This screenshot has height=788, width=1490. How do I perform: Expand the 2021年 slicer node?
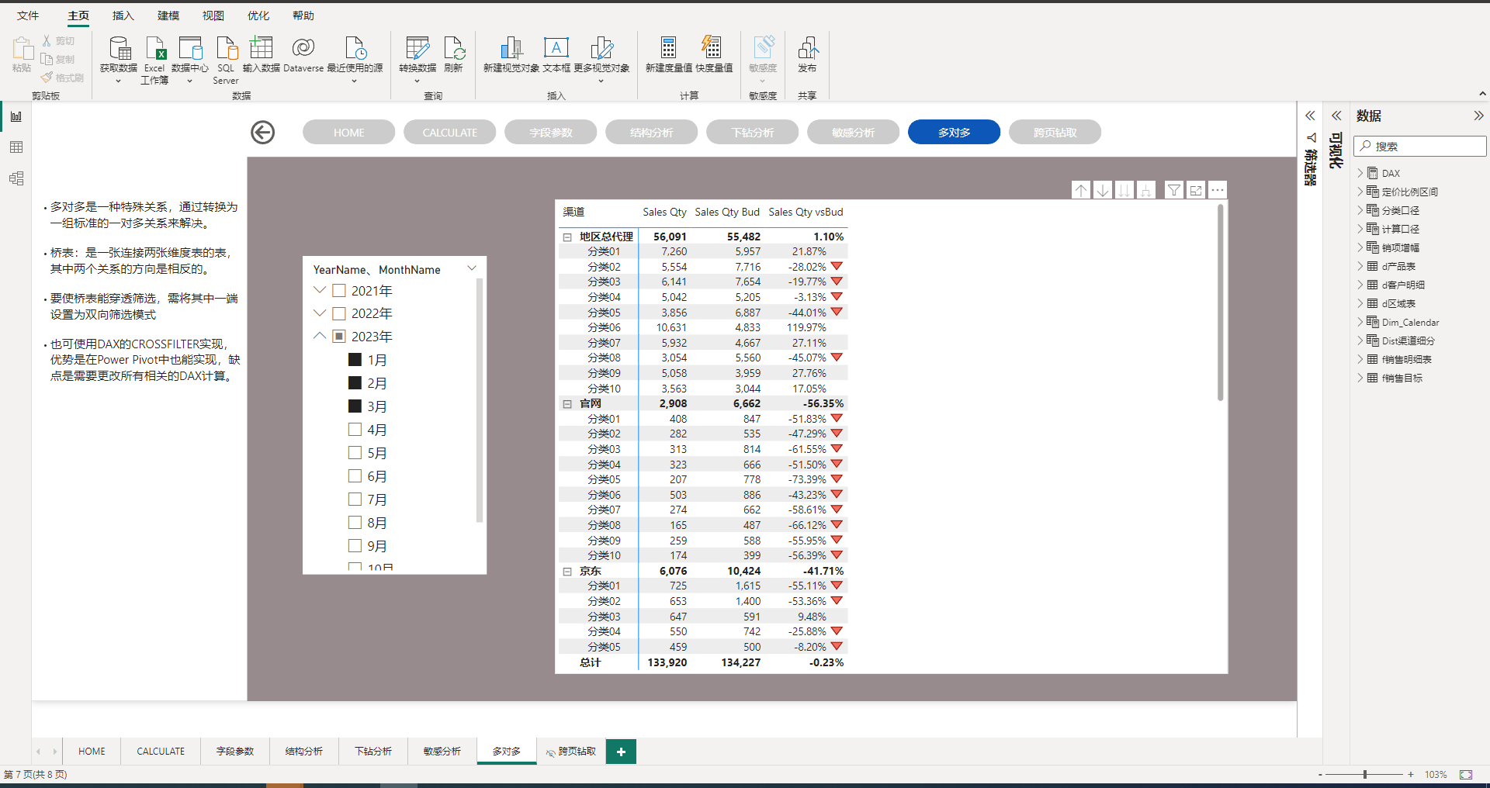coord(320,290)
